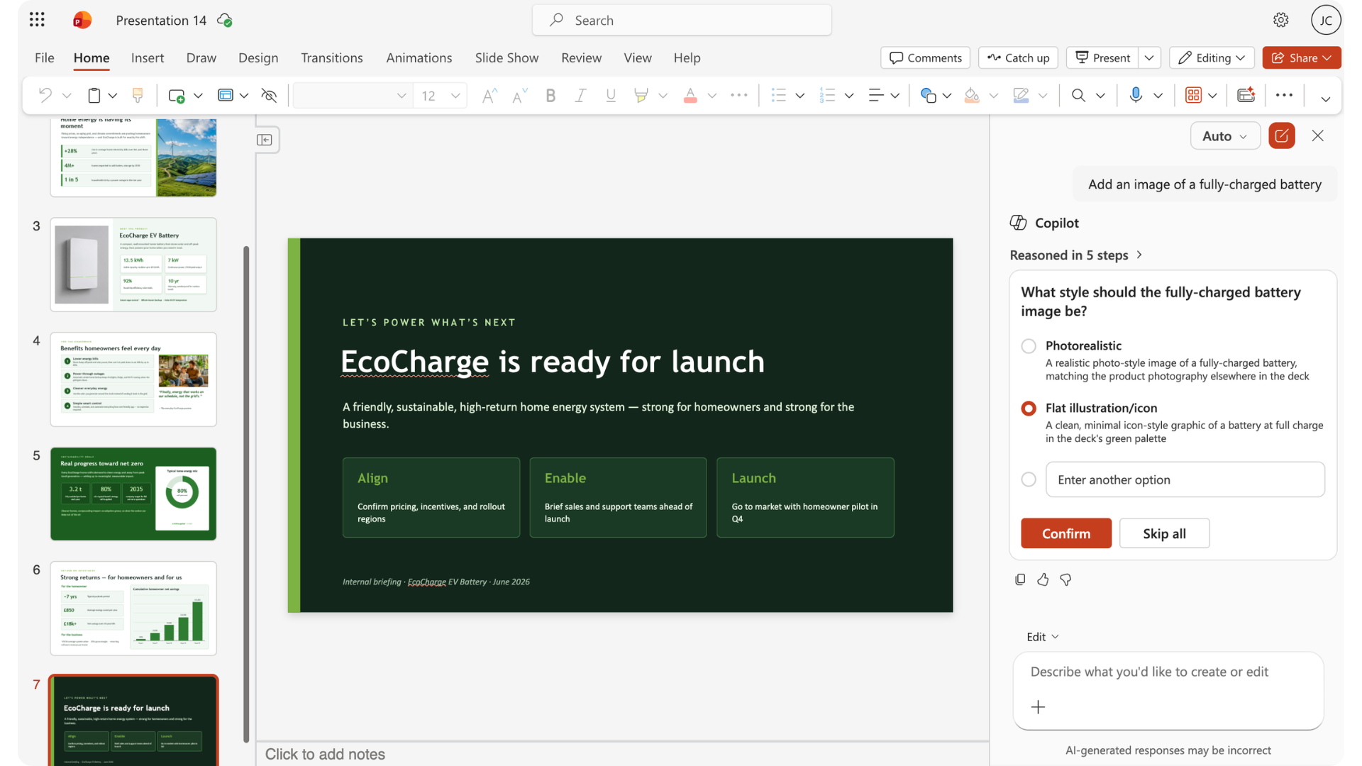This screenshot has height=766, width=1362.
Task: Click the Share button
Action: [x=1302, y=57]
